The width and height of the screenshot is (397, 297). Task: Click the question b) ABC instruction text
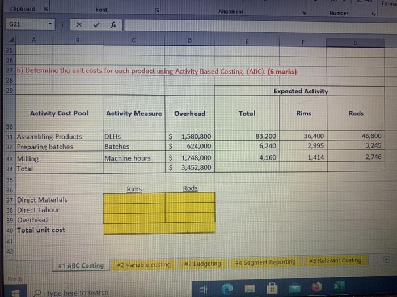[x=157, y=71]
